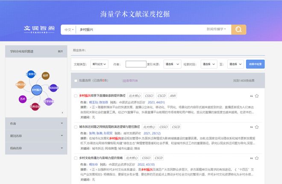This screenshot has width=282, height=184.
Task: Open the 文献类型 期刊论文 dropdown
Action: 99,64
